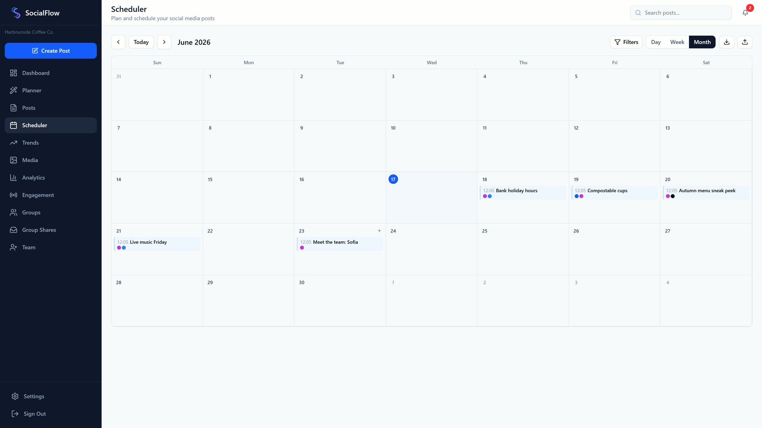Image resolution: width=762 pixels, height=428 pixels.
Task: Open Trends in sidebar
Action: (51, 143)
